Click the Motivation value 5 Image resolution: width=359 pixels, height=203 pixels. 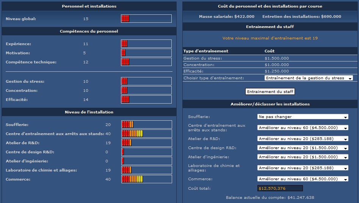point(84,53)
